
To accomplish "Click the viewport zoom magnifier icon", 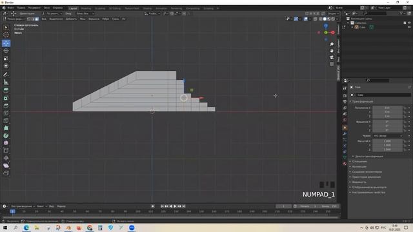I will click(332, 44).
